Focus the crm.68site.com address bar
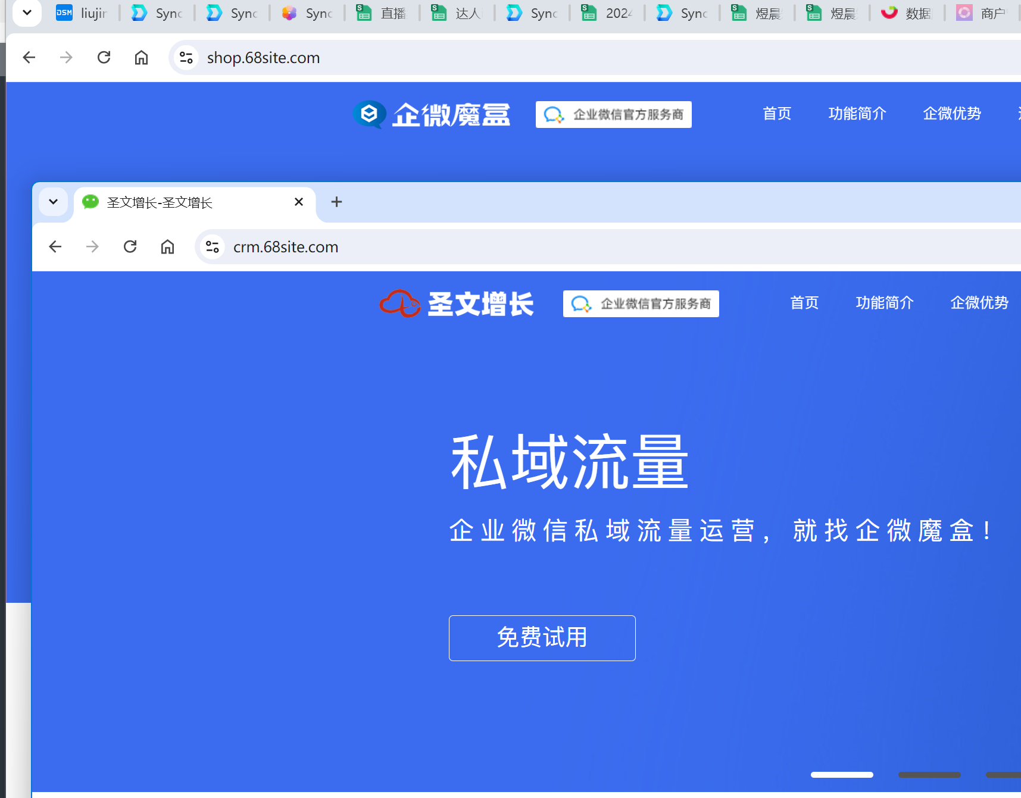Viewport: 1021px width, 798px height. tap(608, 246)
